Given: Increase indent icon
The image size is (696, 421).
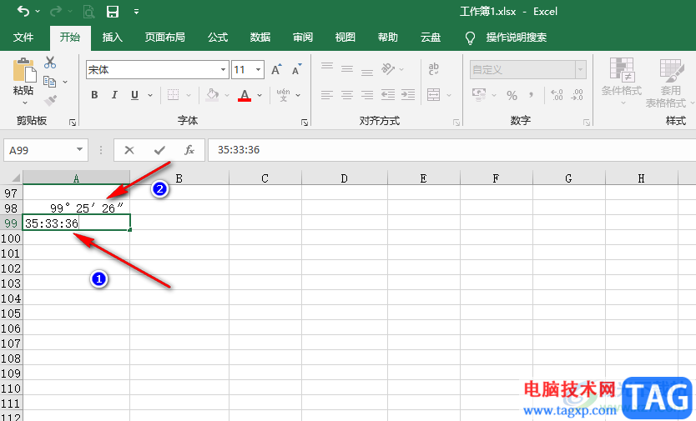Looking at the screenshot, I should pyautogui.click(x=408, y=94).
